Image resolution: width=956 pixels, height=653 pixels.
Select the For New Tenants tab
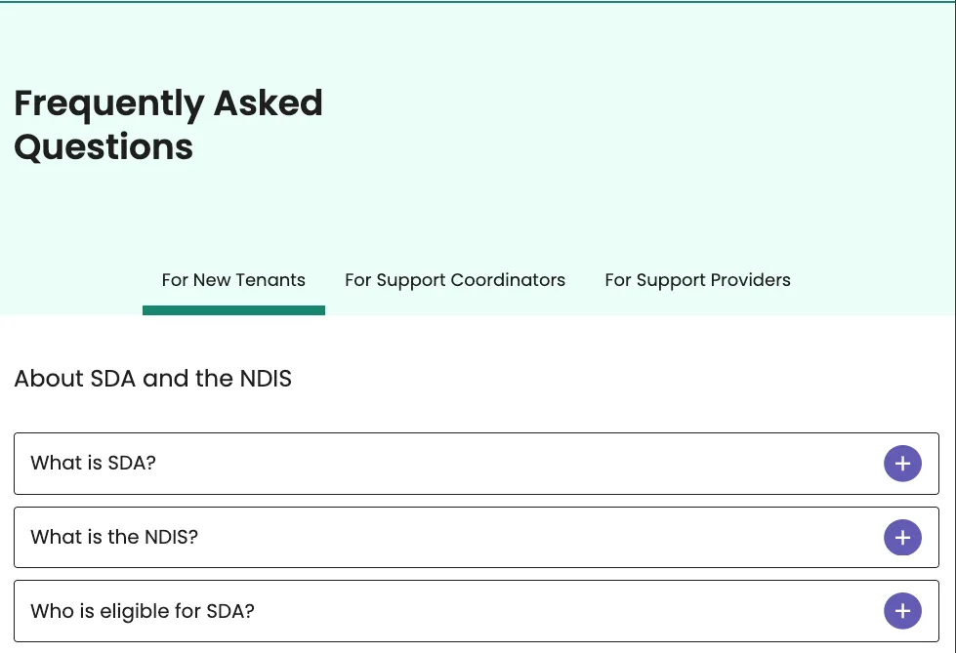[233, 280]
